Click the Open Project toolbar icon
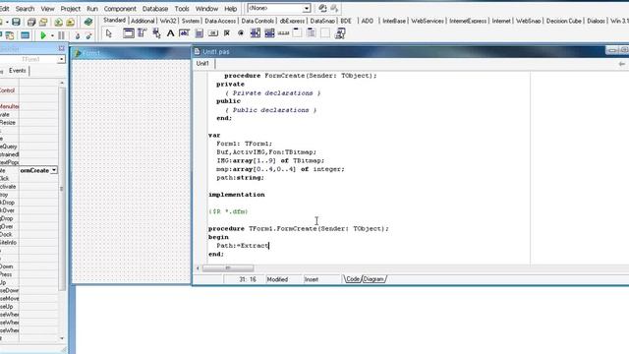This screenshot has width=629, height=354. pos(43,22)
